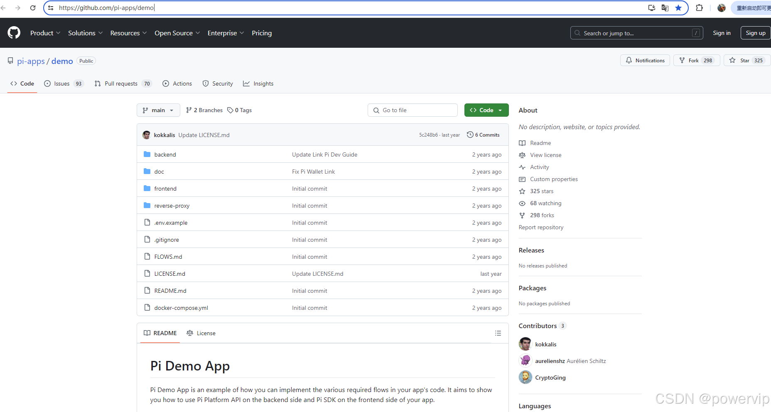Open the Actions tab
Viewport: 771px width, 412px height.
[x=177, y=83]
